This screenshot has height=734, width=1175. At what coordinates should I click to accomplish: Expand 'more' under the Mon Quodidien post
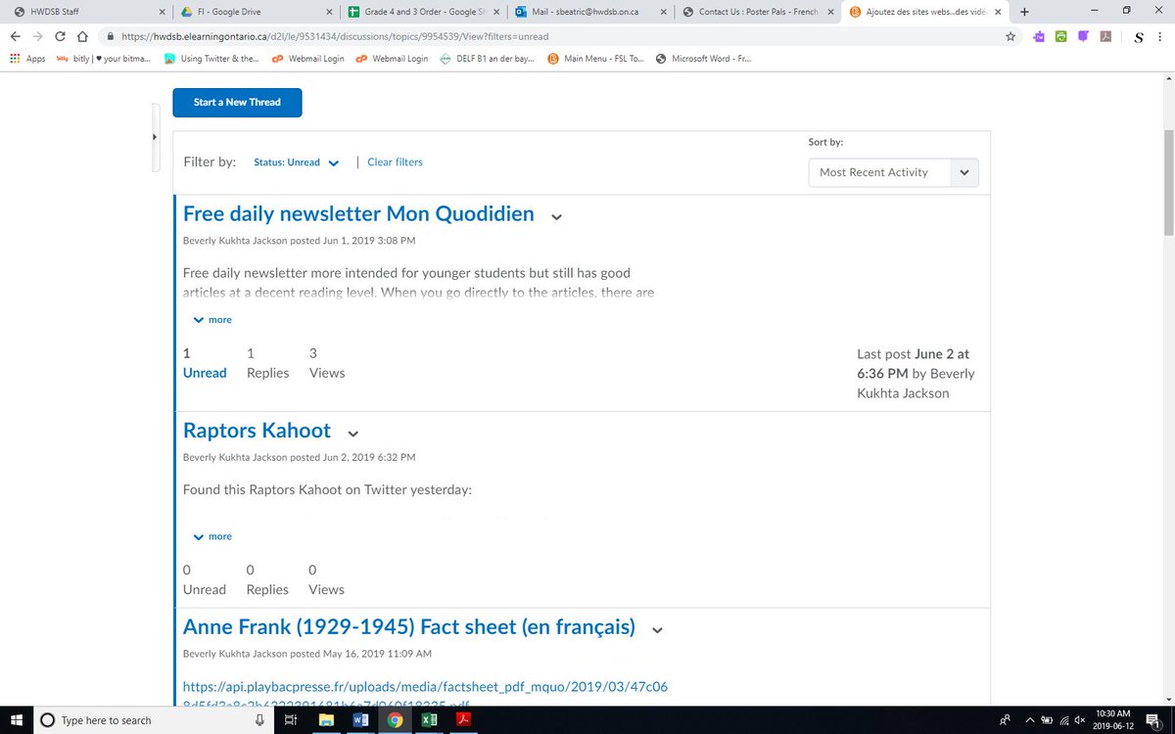pos(212,320)
